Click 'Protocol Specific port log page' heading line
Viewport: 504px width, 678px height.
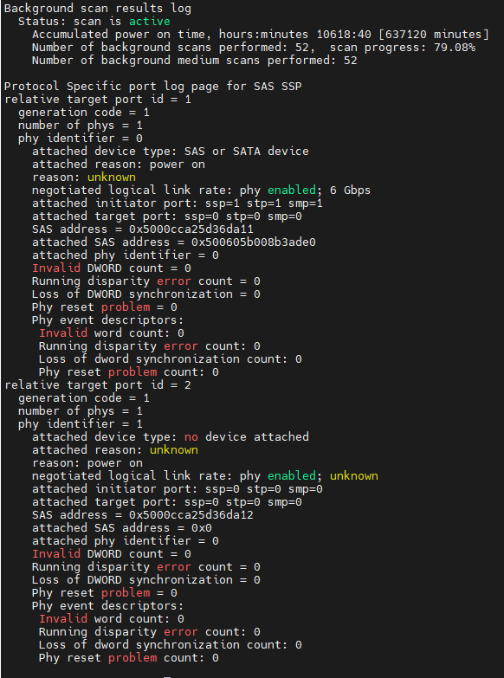tap(152, 86)
